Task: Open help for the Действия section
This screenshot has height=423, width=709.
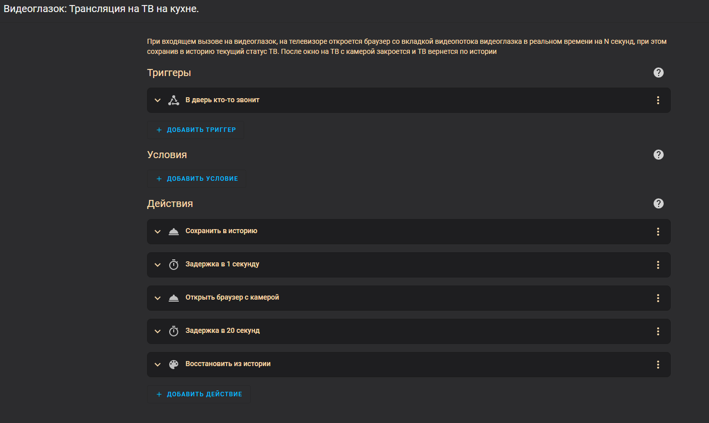Action: [658, 203]
